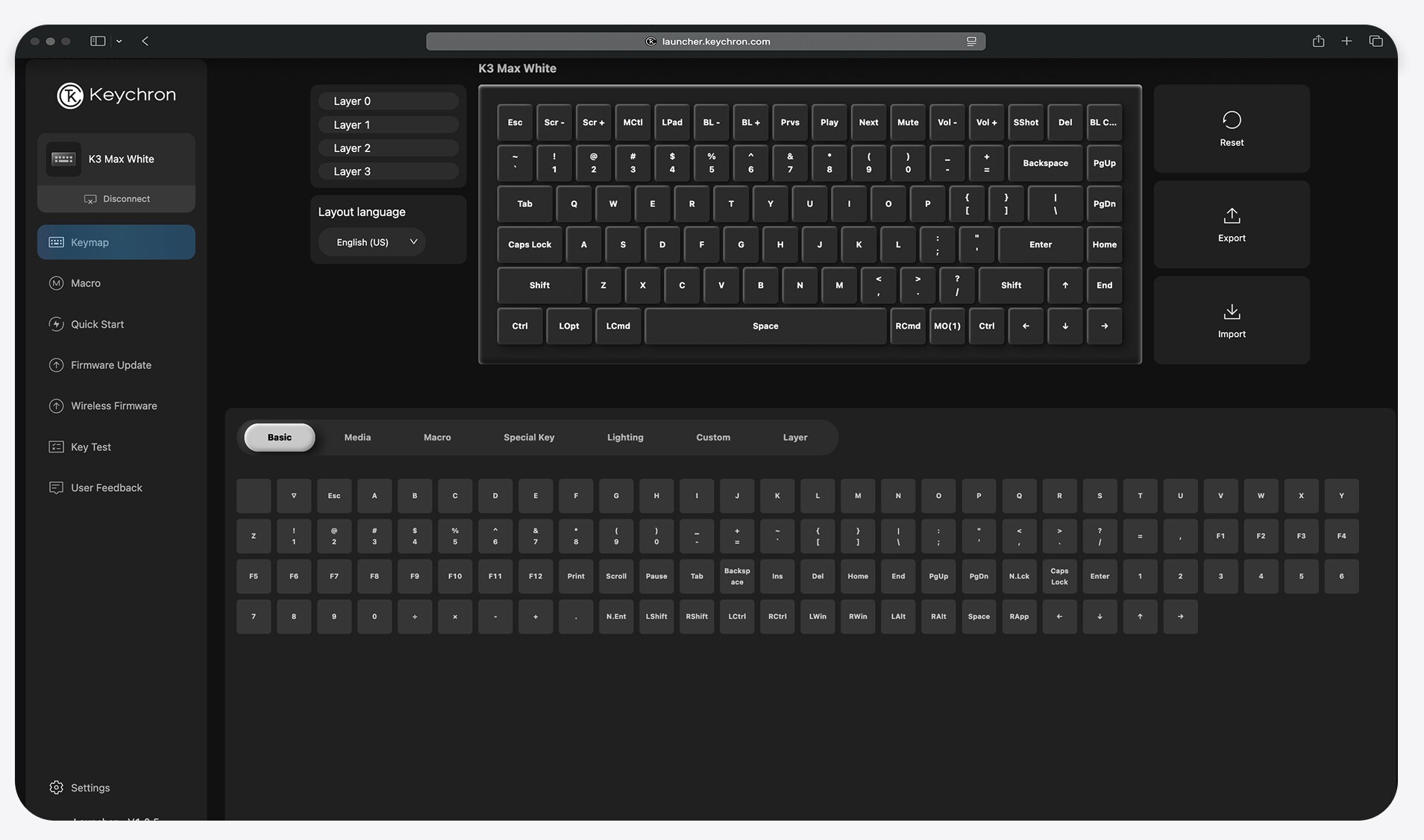Viewport: 1424px width, 840px height.
Task: Select the K3 Max White device thumbnail
Action: [x=63, y=159]
